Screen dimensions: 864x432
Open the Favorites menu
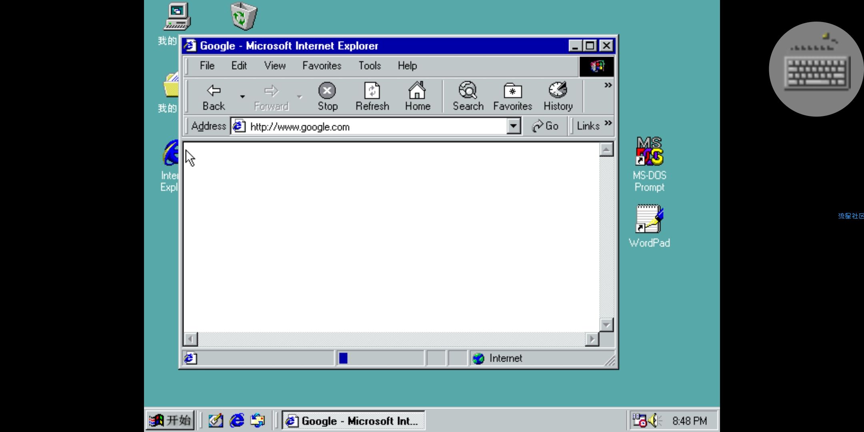(322, 66)
